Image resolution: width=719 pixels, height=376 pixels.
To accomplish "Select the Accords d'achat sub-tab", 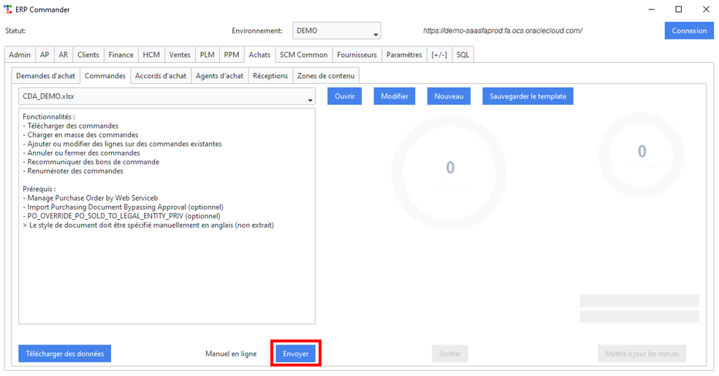I will coord(161,76).
